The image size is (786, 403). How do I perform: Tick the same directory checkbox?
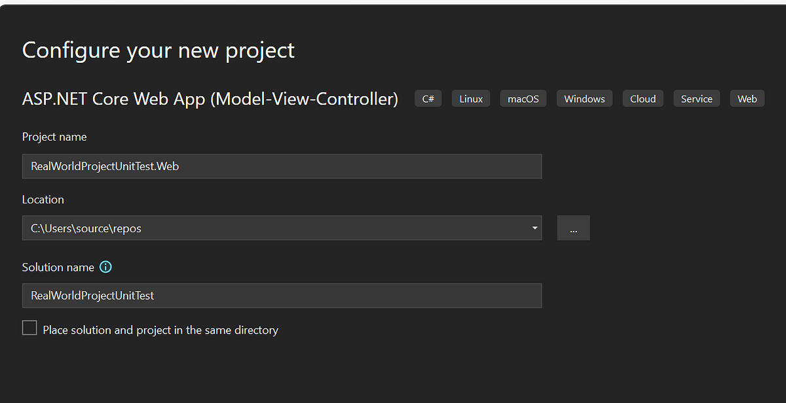pos(29,328)
